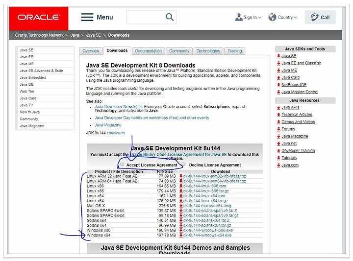Screen dimensions: 353x261
Task: Switch to the Documentation tab
Action: [x=149, y=51]
